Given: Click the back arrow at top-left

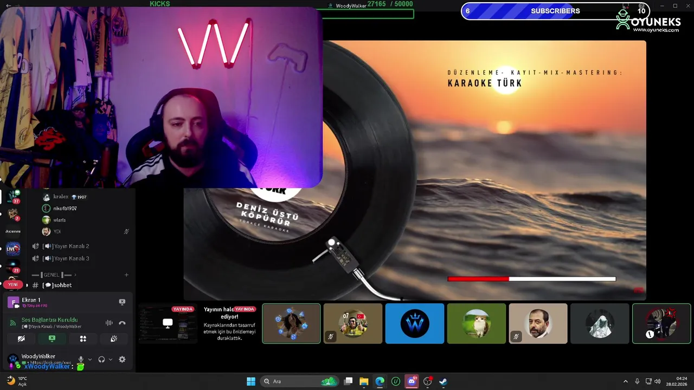Looking at the screenshot, I should [x=9, y=5].
